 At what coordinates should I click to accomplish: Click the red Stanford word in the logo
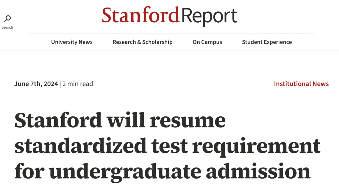tap(141, 15)
